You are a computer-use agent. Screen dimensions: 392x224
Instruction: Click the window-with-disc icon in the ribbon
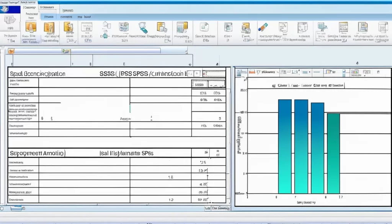click(124, 27)
